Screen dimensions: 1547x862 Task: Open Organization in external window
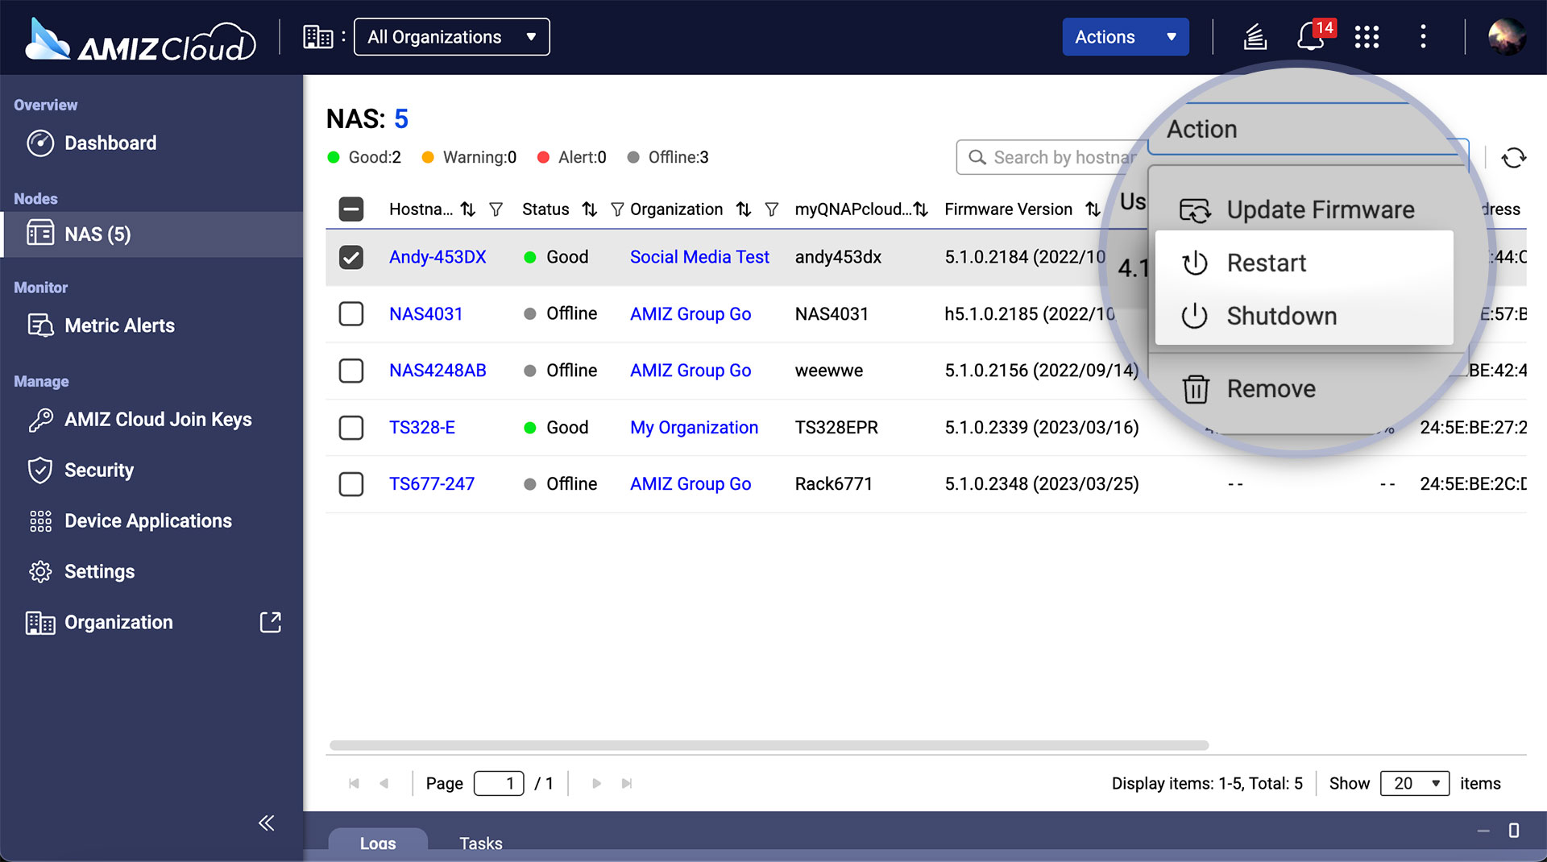click(271, 622)
